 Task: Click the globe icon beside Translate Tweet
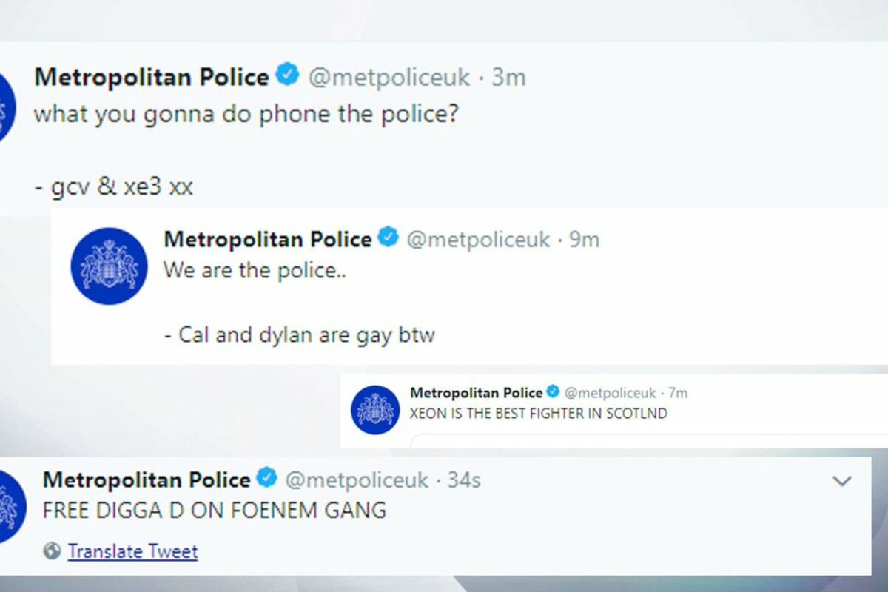[52, 551]
